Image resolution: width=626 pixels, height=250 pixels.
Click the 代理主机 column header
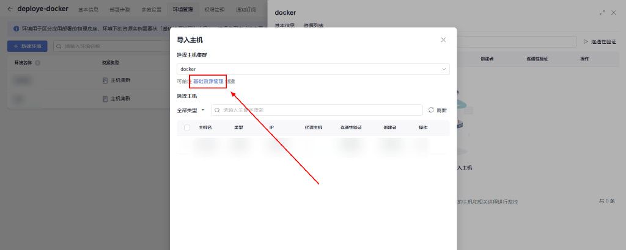coord(314,128)
